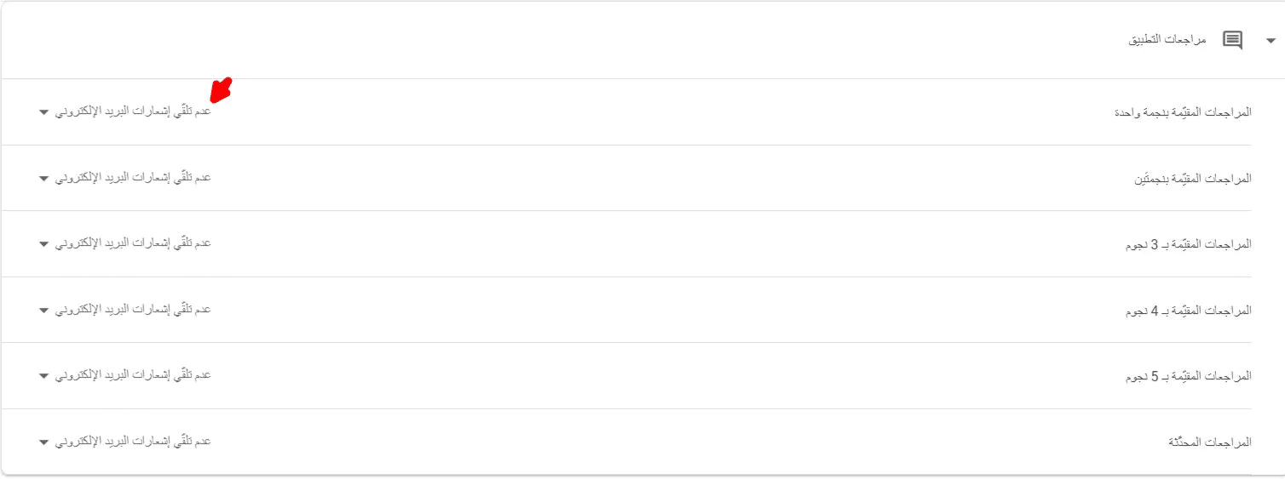Click the dropdown arrow for 3-star reviews

tap(43, 244)
